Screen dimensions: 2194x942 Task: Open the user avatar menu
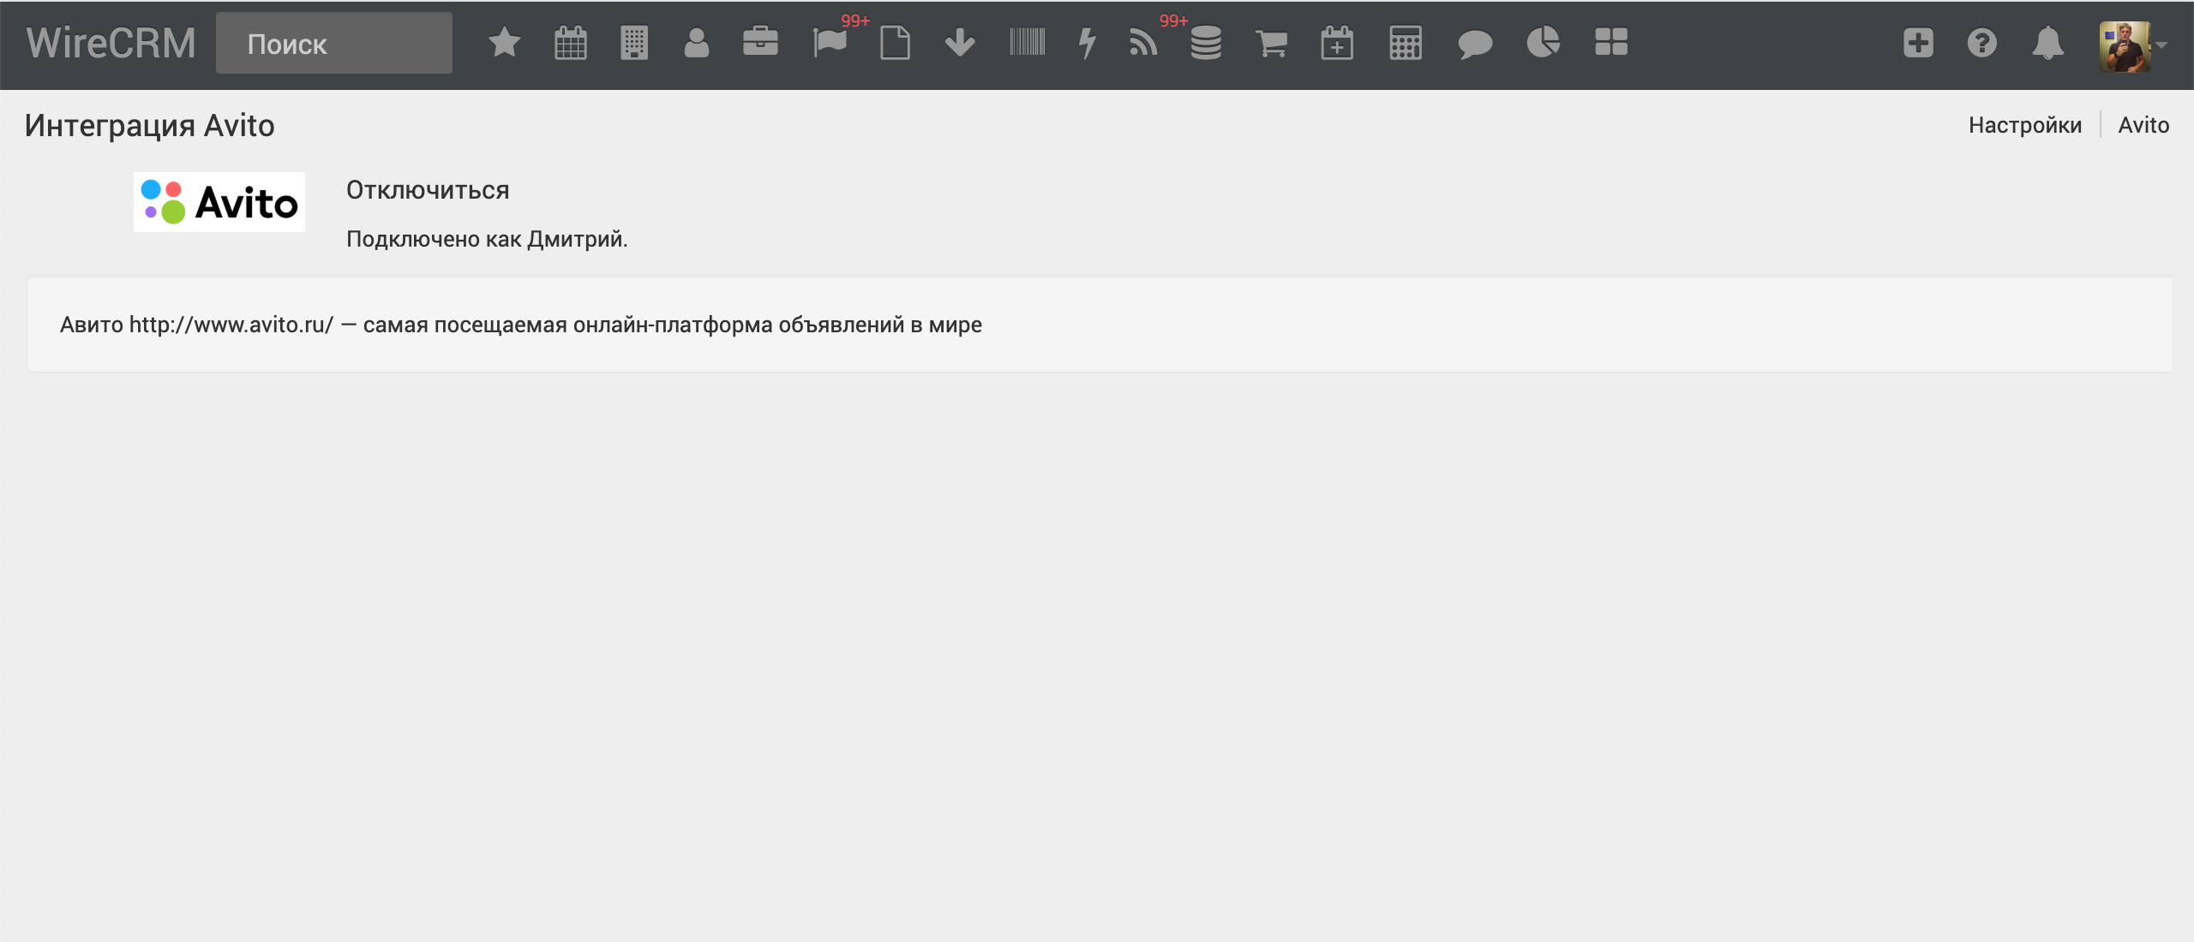(2125, 46)
